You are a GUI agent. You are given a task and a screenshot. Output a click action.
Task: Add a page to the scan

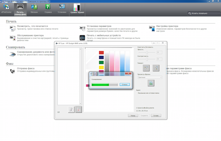(x=71, y=109)
